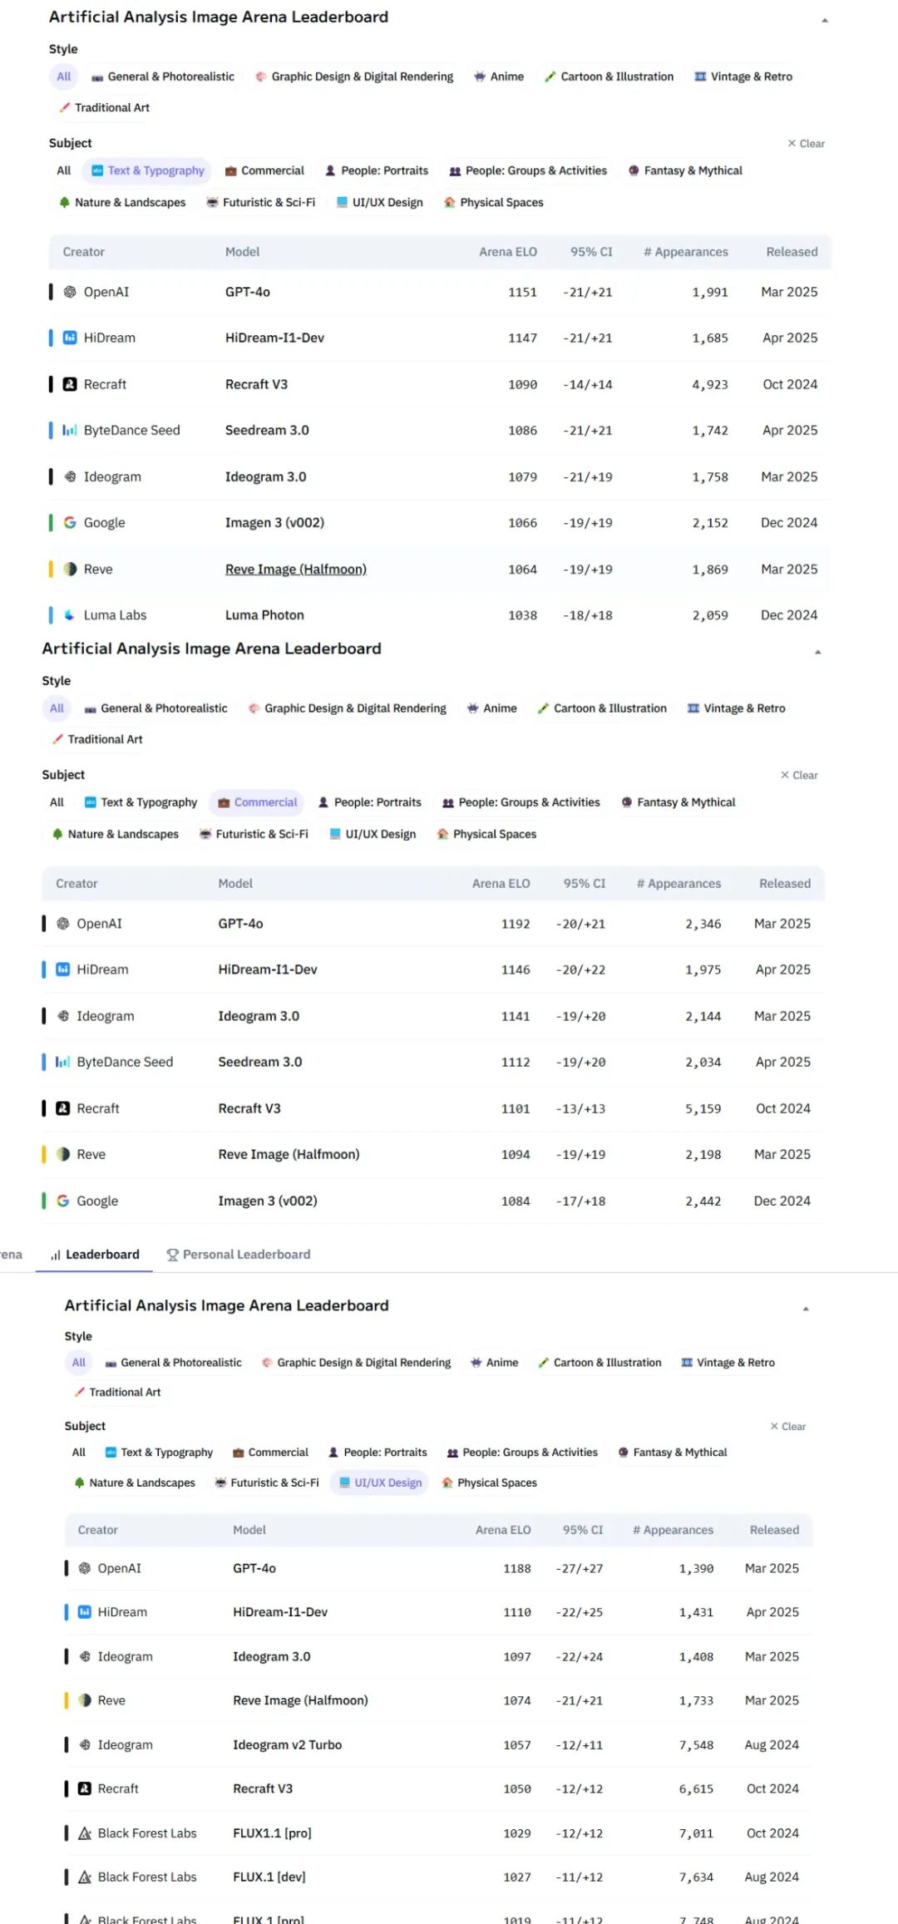The width and height of the screenshot is (898, 1924).
Task: Click Black Forest Labs logo beside FLUX.1 [dev]
Action: [x=85, y=1877]
